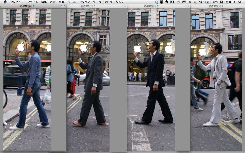Open the Wi-Fi status menu

click(x=201, y=2)
